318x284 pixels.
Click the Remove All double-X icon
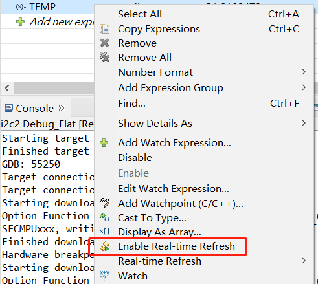tap(105, 57)
